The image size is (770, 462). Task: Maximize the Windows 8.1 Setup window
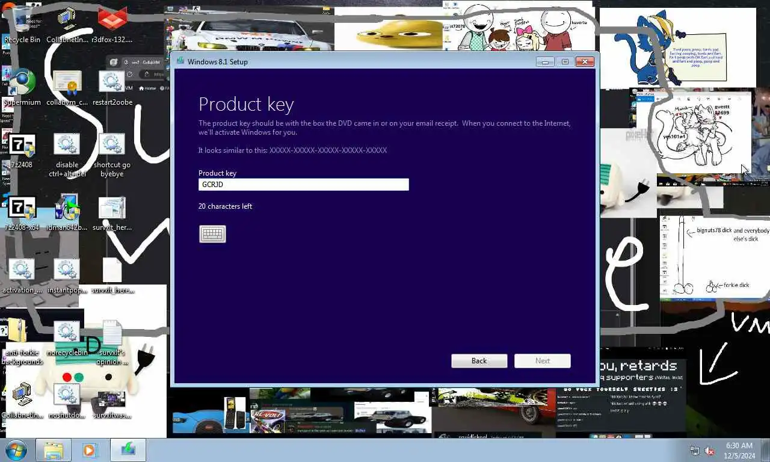(565, 61)
